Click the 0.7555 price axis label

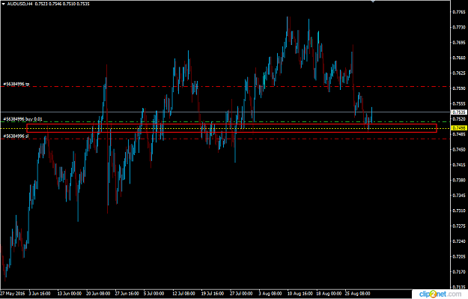(x=459, y=103)
